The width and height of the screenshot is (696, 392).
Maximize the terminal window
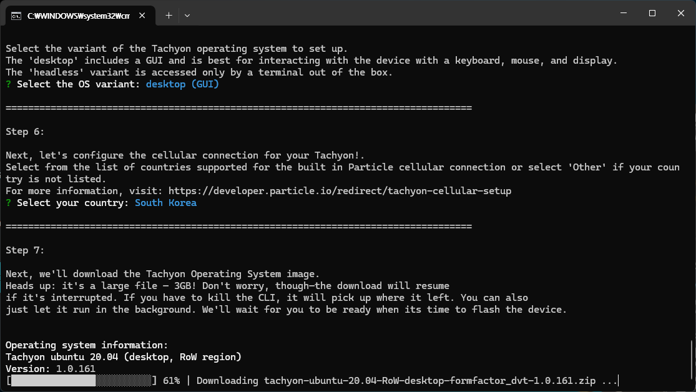[652, 13]
